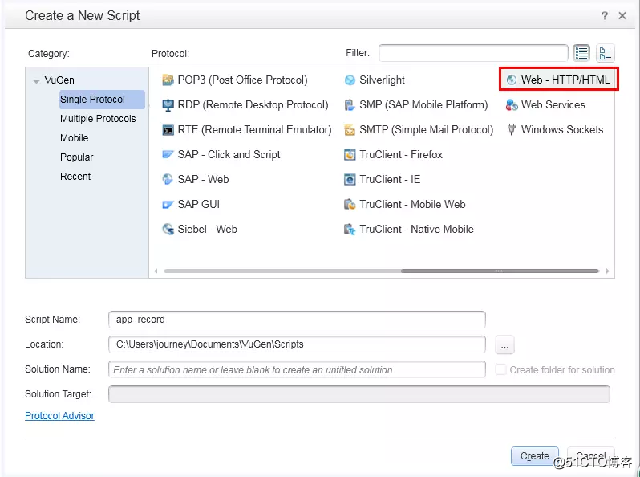Show the Popular protocols category

click(x=77, y=157)
